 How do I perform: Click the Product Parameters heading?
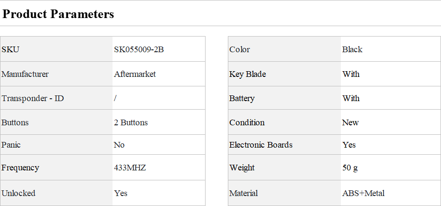(58, 14)
